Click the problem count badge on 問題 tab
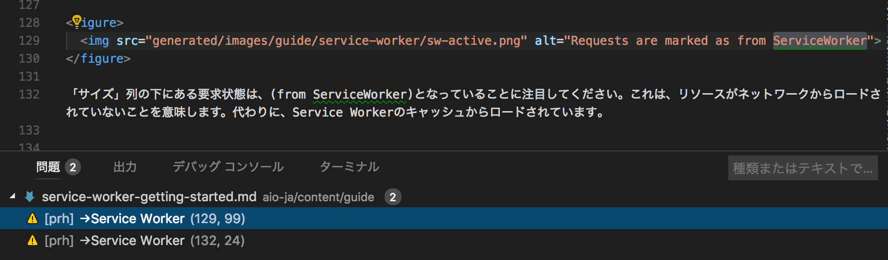This screenshot has height=260, width=888. (x=73, y=167)
